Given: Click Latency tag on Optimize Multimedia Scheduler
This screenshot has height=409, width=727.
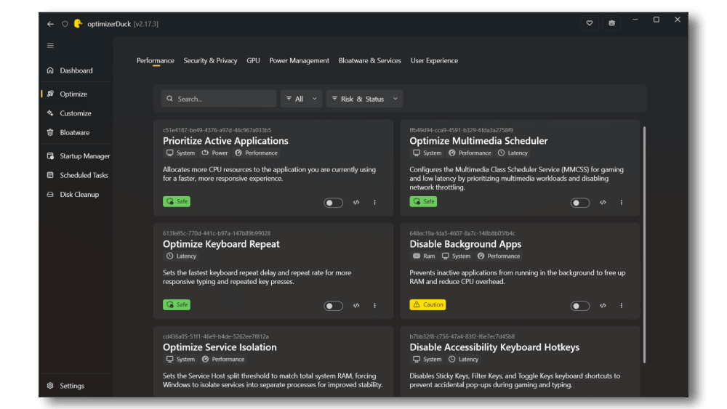Looking at the screenshot, I should click(x=513, y=153).
